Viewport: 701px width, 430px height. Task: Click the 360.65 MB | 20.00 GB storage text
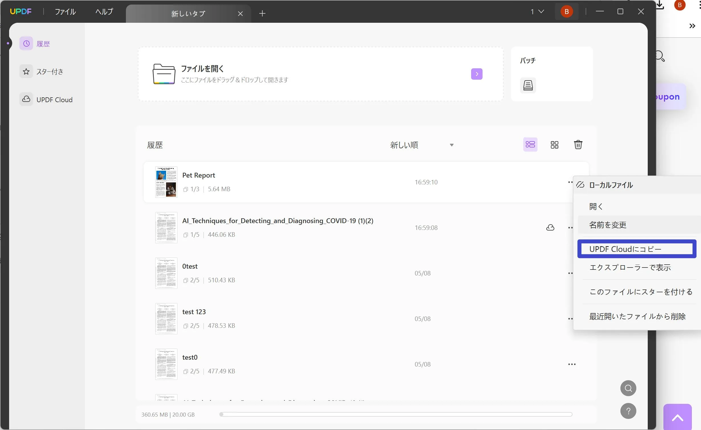pyautogui.click(x=168, y=415)
